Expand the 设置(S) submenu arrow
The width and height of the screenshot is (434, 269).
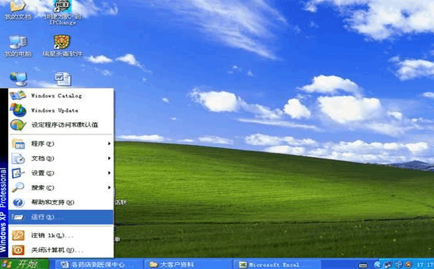coord(109,173)
